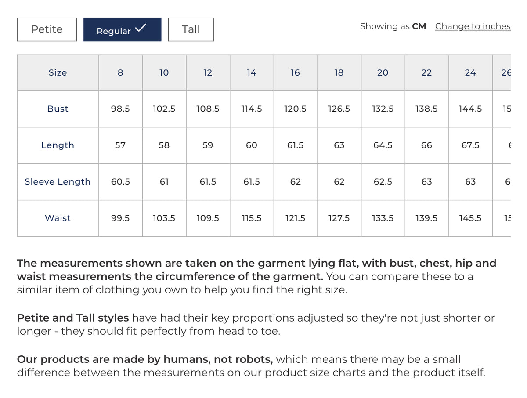527x398 pixels.
Task: Select the Petite size option
Action: point(47,29)
